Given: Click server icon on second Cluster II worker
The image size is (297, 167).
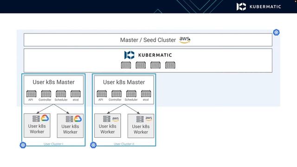Looking at the screenshot, I should click(x=140, y=119).
